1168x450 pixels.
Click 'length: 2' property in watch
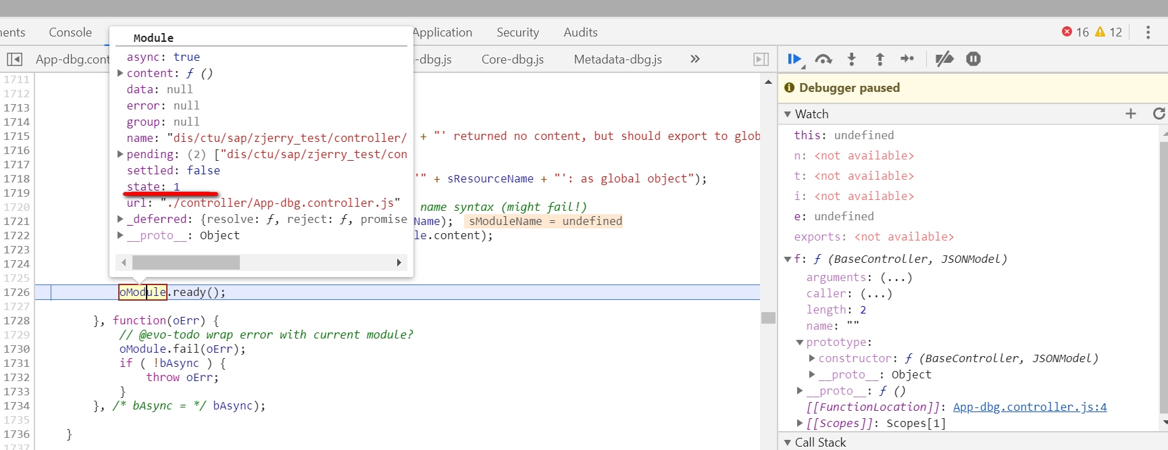coord(836,309)
